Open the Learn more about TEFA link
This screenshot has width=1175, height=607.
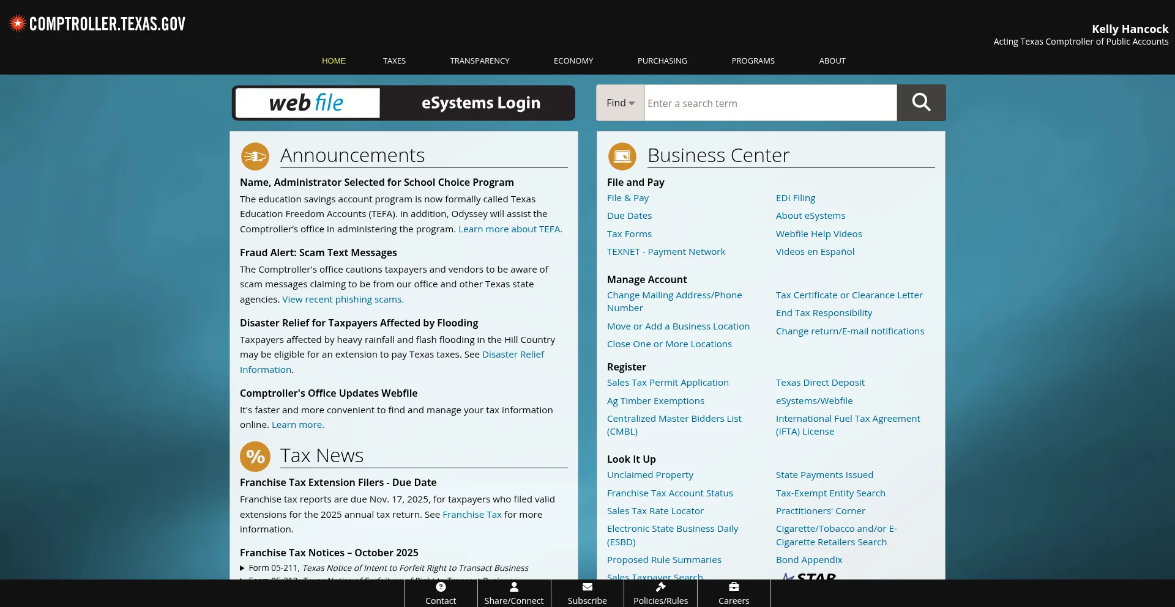[x=510, y=229]
